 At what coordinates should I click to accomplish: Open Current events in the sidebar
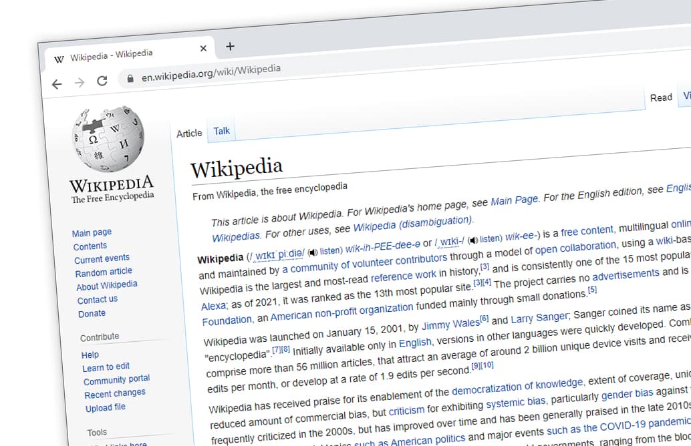(102, 259)
